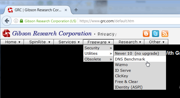
Task: Choose Wizmo menu entry
Action: 140,65
